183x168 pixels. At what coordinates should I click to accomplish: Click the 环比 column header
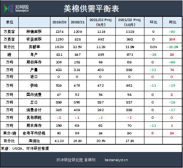coord(153,22)
